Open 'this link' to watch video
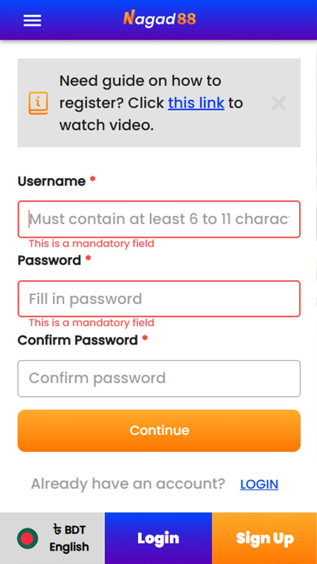The image size is (317, 564). [x=196, y=103]
